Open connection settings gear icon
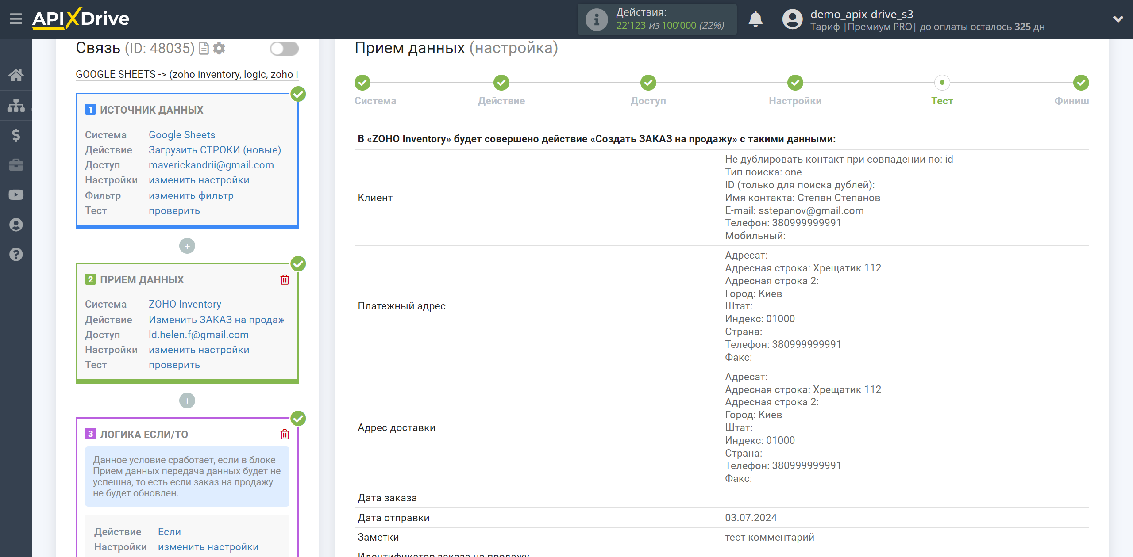This screenshot has height=557, width=1133. coord(219,48)
